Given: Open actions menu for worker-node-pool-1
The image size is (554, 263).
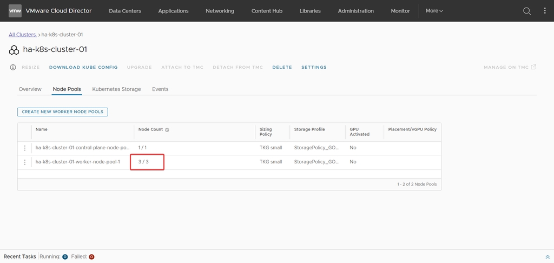Looking at the screenshot, I should pos(24,162).
